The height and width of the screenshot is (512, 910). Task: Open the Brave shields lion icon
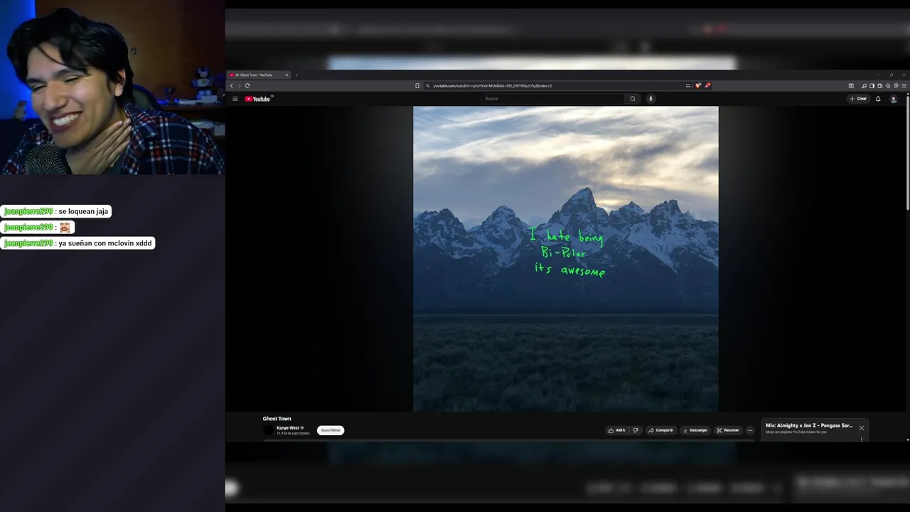698,85
